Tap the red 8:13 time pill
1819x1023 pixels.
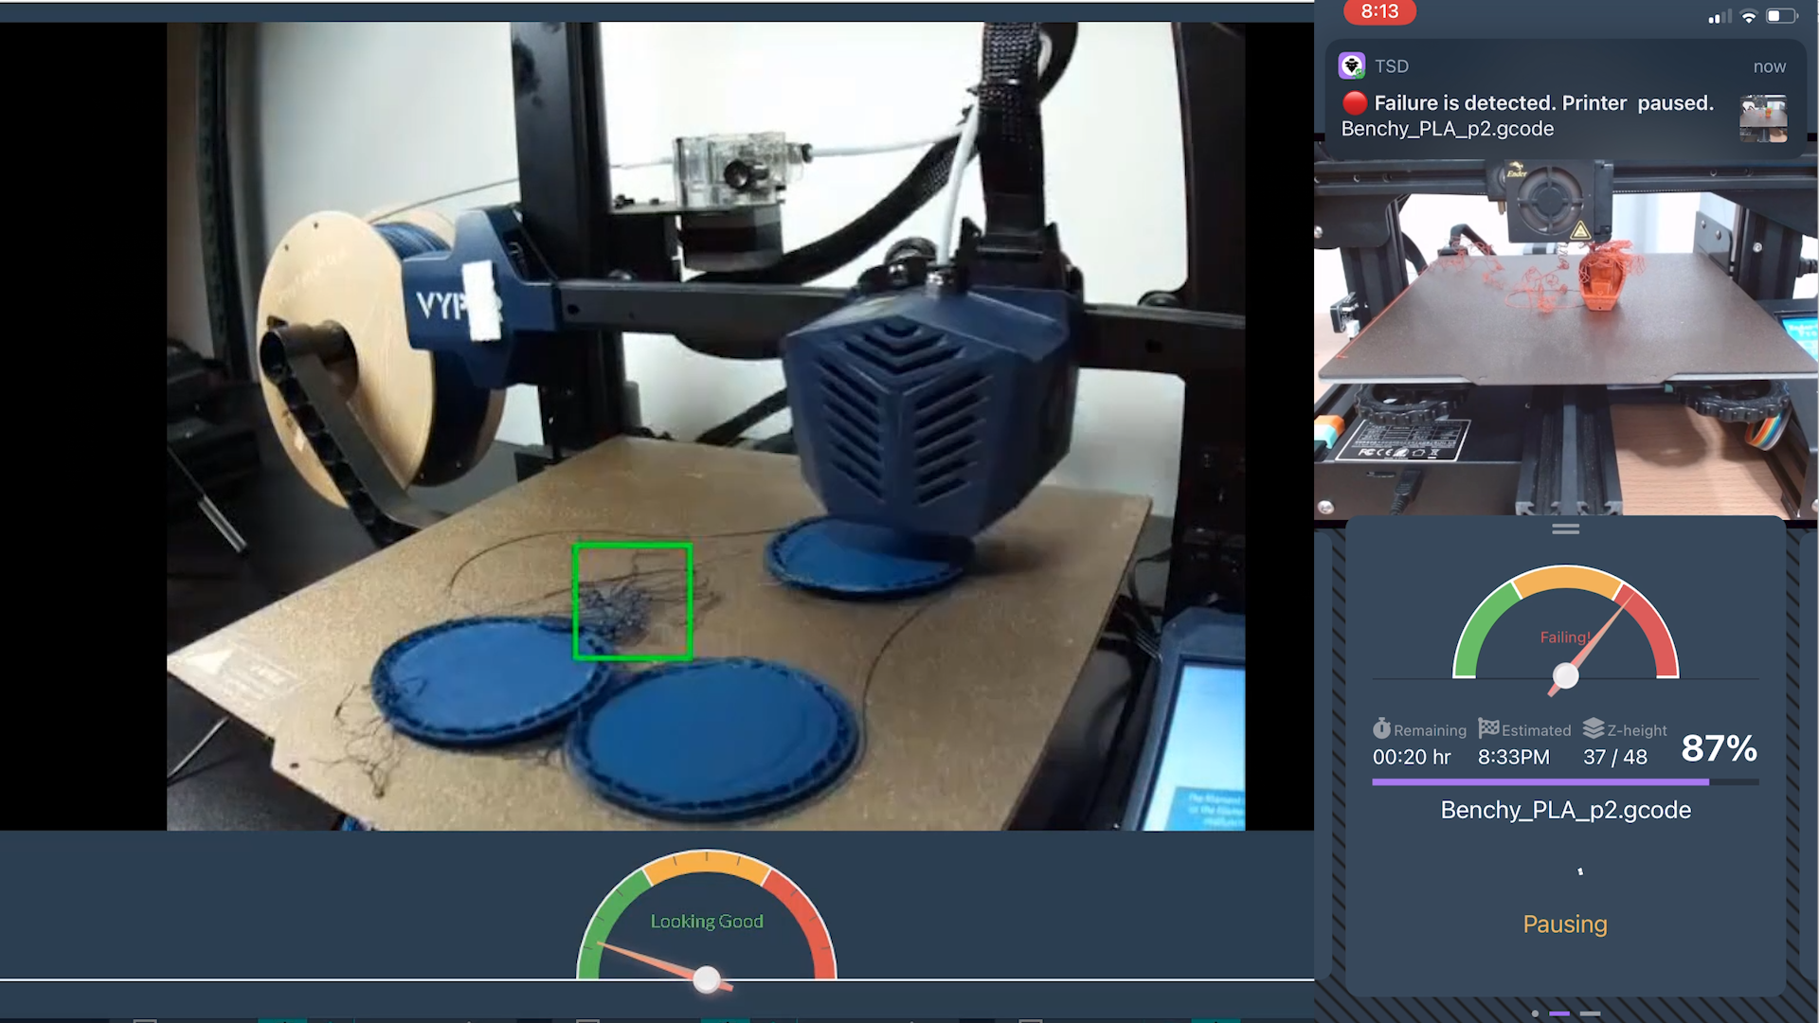coord(1379,11)
